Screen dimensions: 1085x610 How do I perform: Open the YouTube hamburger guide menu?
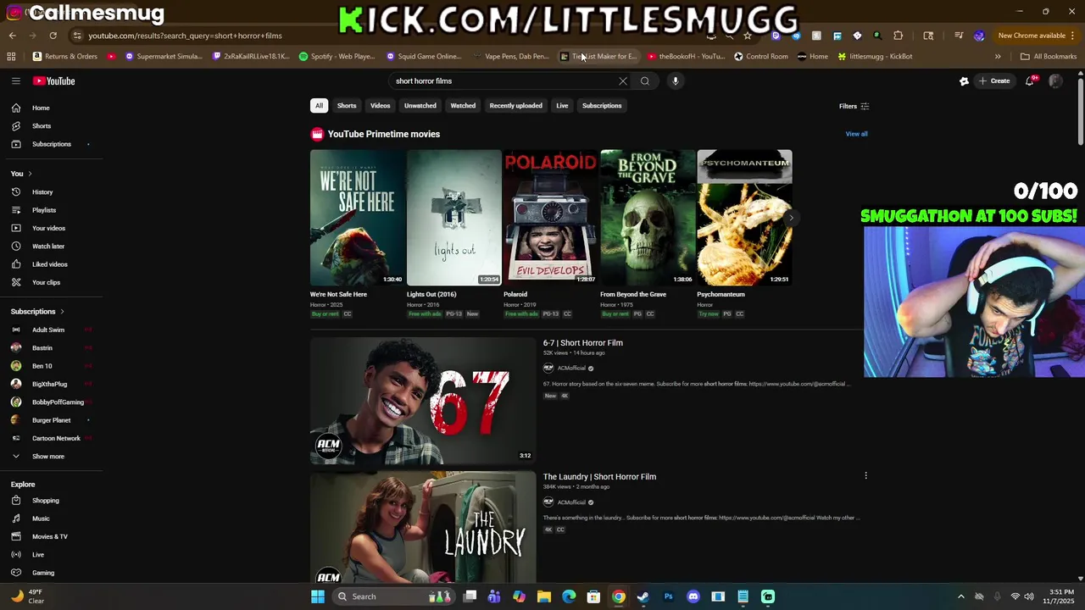(15, 81)
